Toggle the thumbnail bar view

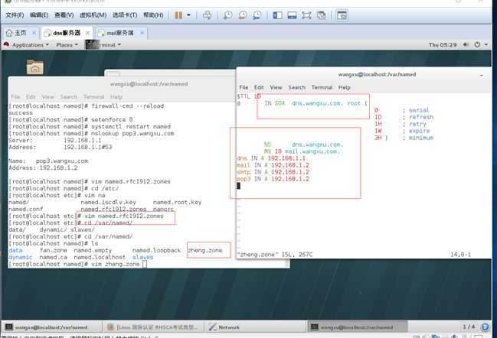[292, 15]
